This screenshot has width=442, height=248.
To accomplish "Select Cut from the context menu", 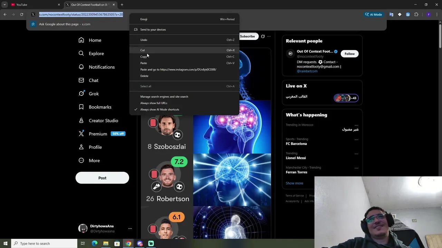I will click(184, 50).
